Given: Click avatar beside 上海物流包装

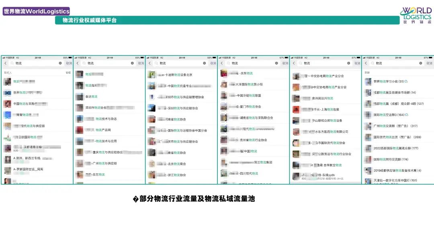Looking at the screenshot, I should coord(296,110).
